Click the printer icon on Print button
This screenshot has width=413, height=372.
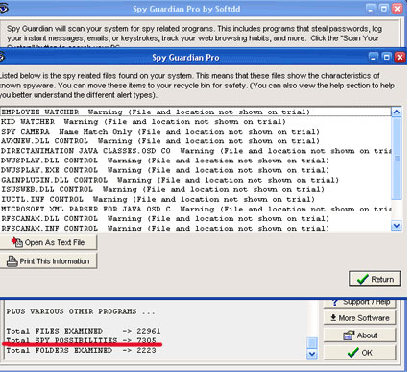(12, 261)
